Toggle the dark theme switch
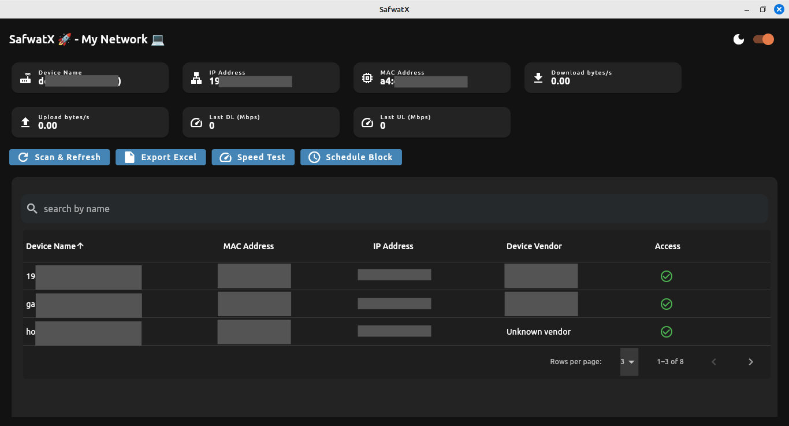 [764, 39]
